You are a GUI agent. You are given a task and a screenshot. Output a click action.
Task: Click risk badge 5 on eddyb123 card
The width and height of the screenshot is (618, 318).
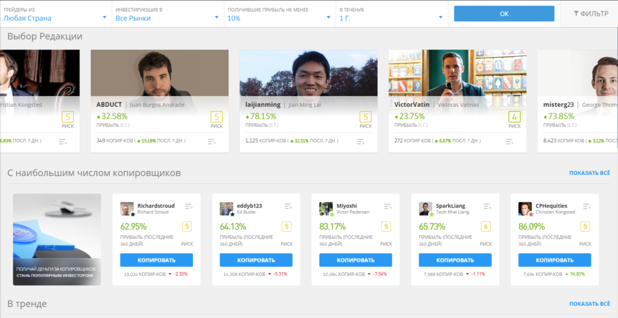click(x=287, y=226)
